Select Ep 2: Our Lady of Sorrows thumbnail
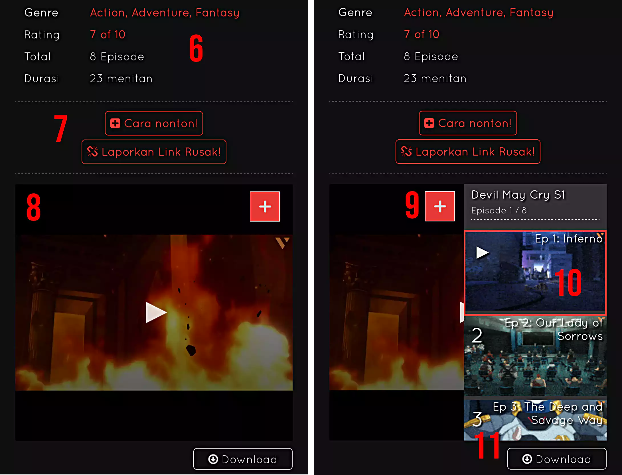 [535, 356]
